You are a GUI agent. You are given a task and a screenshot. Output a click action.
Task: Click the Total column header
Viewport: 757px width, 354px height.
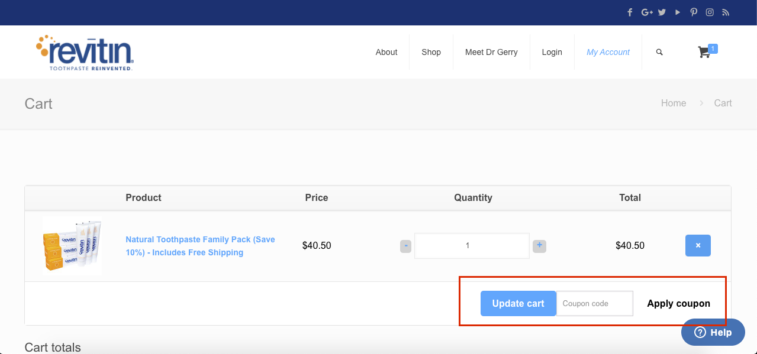click(630, 197)
